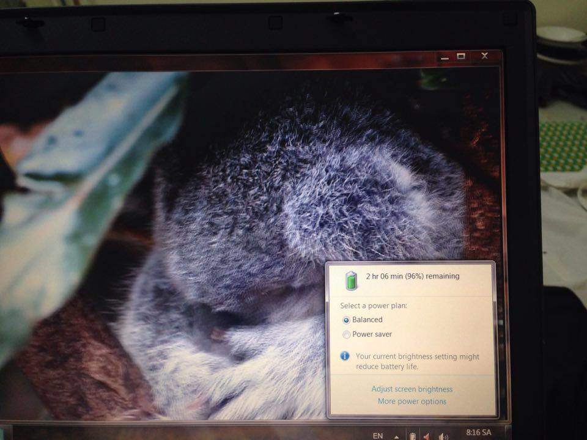
Task: Open Adjust screen brightness link
Action: pyautogui.click(x=412, y=389)
